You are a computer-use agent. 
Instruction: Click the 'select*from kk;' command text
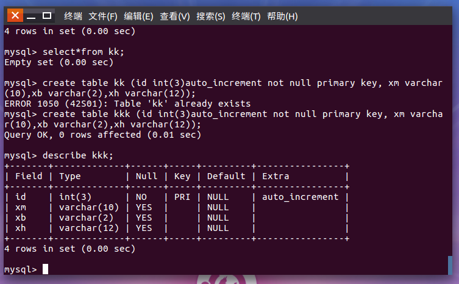[84, 52]
